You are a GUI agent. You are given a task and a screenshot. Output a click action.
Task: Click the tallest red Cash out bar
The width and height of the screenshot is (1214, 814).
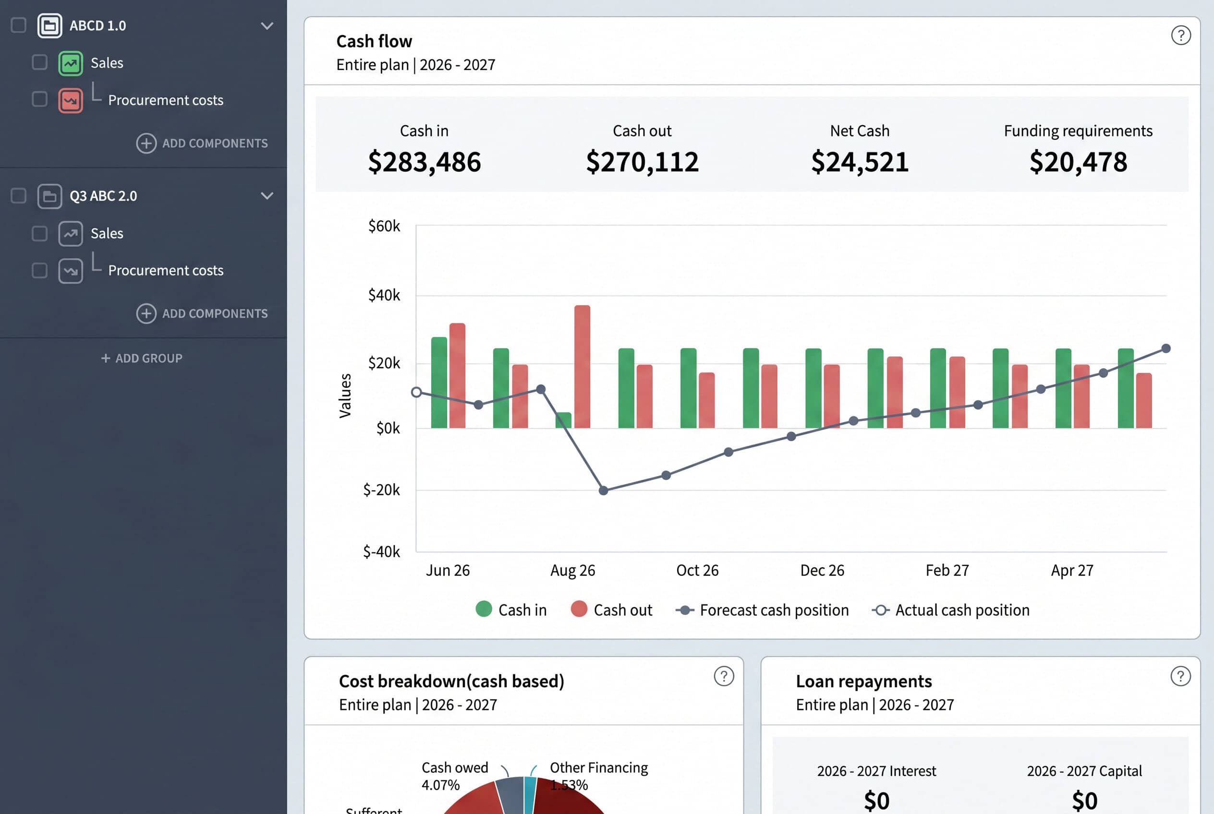(583, 367)
